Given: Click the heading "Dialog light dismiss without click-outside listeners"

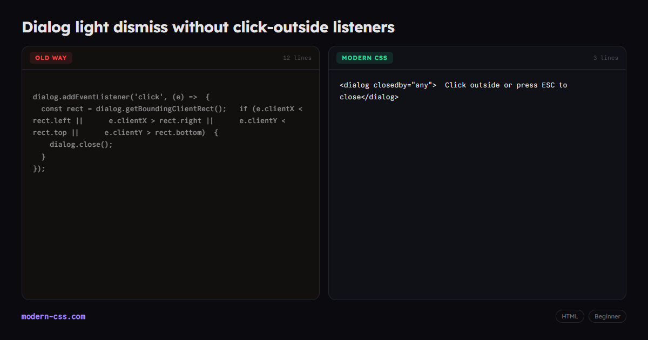Looking at the screenshot, I should [208, 27].
